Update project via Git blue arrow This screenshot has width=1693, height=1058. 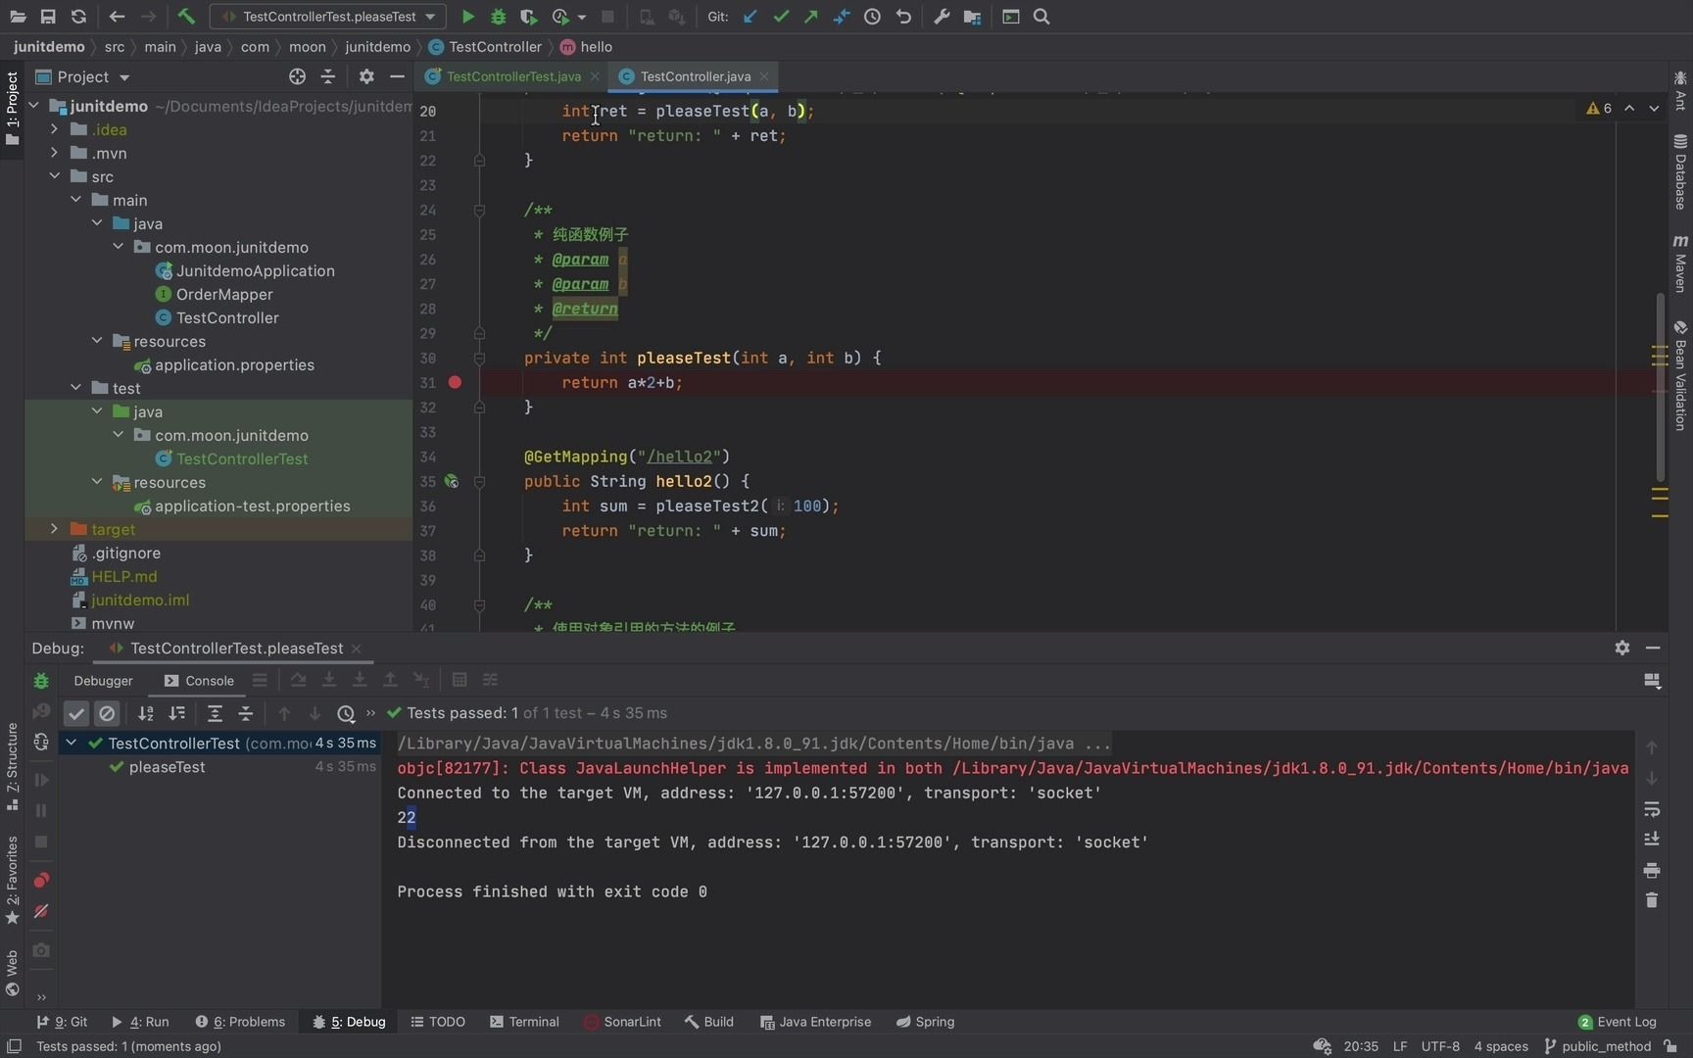click(750, 17)
